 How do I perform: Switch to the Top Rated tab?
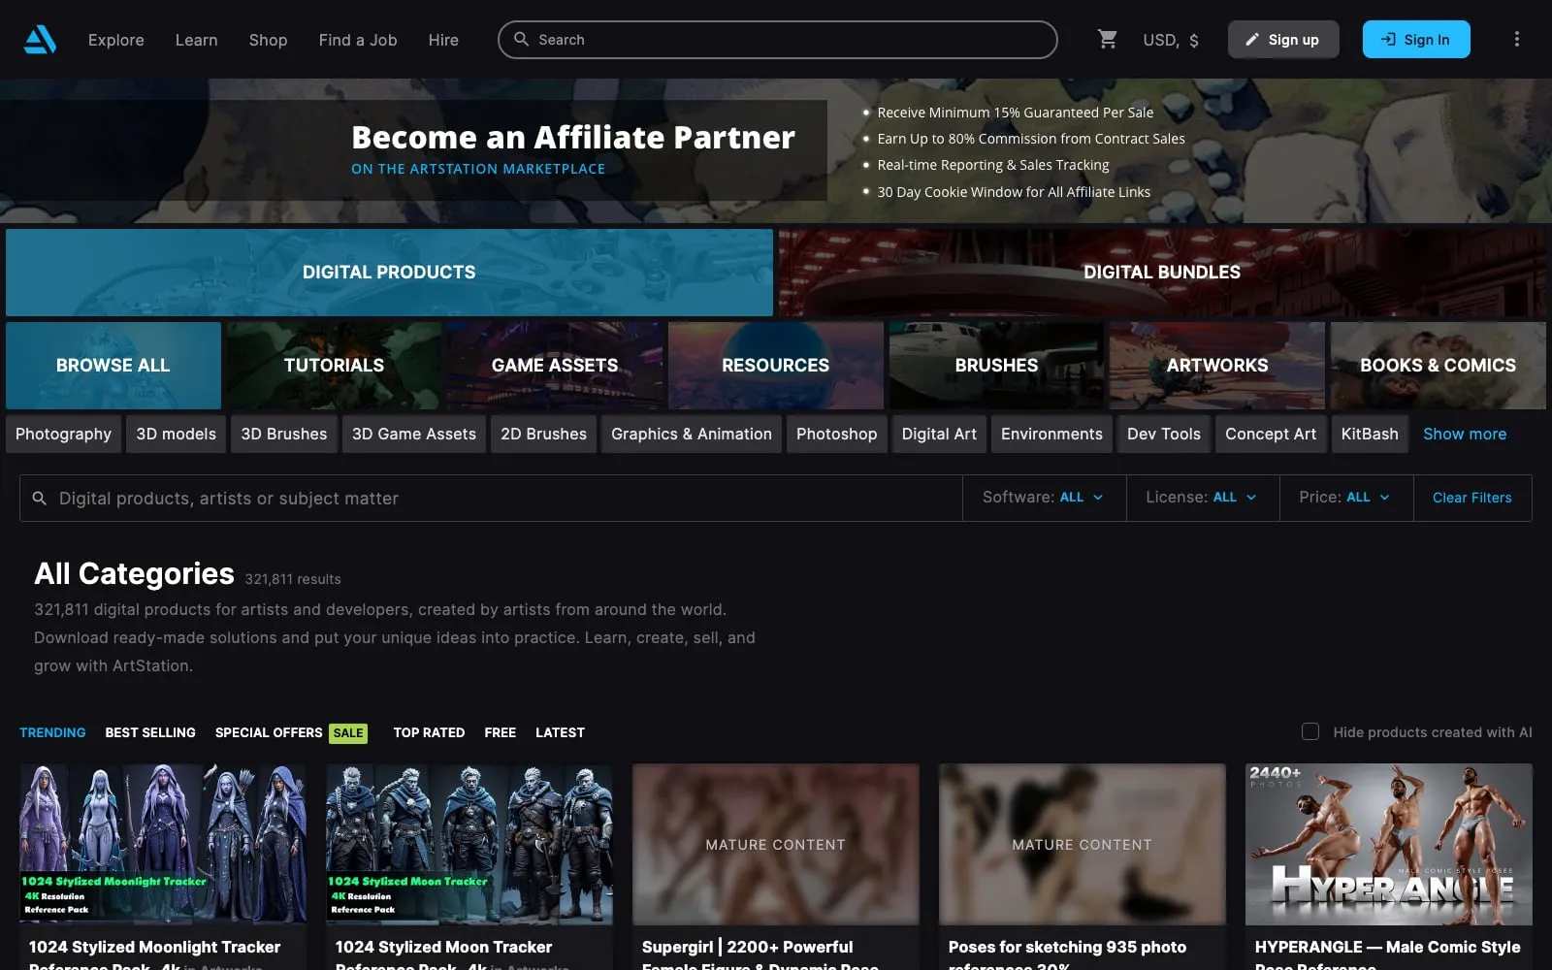pyautogui.click(x=429, y=732)
